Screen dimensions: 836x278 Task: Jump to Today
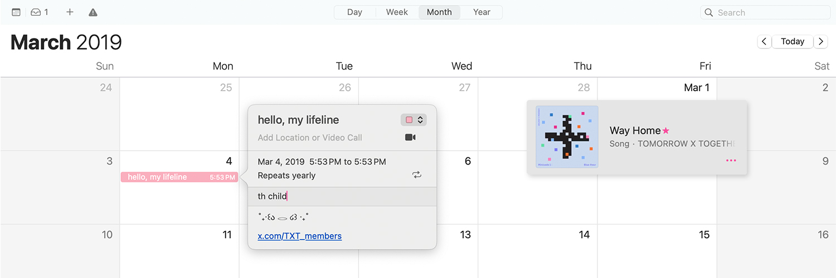click(x=792, y=41)
